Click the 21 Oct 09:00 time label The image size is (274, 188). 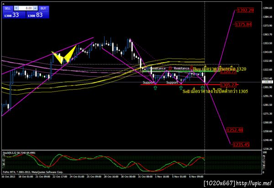pos(43,177)
